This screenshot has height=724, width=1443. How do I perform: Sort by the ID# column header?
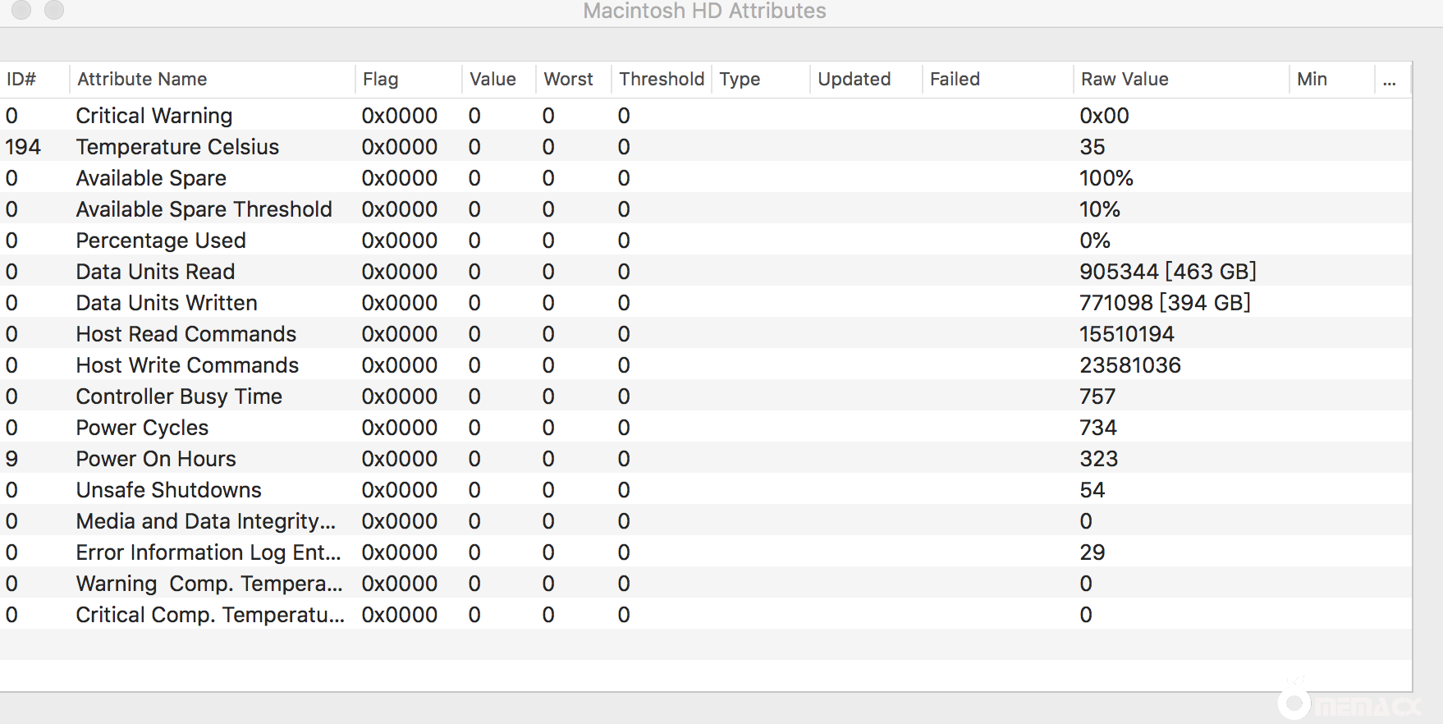(x=21, y=80)
